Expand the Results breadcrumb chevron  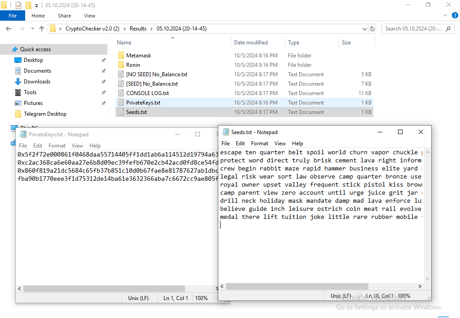point(151,29)
